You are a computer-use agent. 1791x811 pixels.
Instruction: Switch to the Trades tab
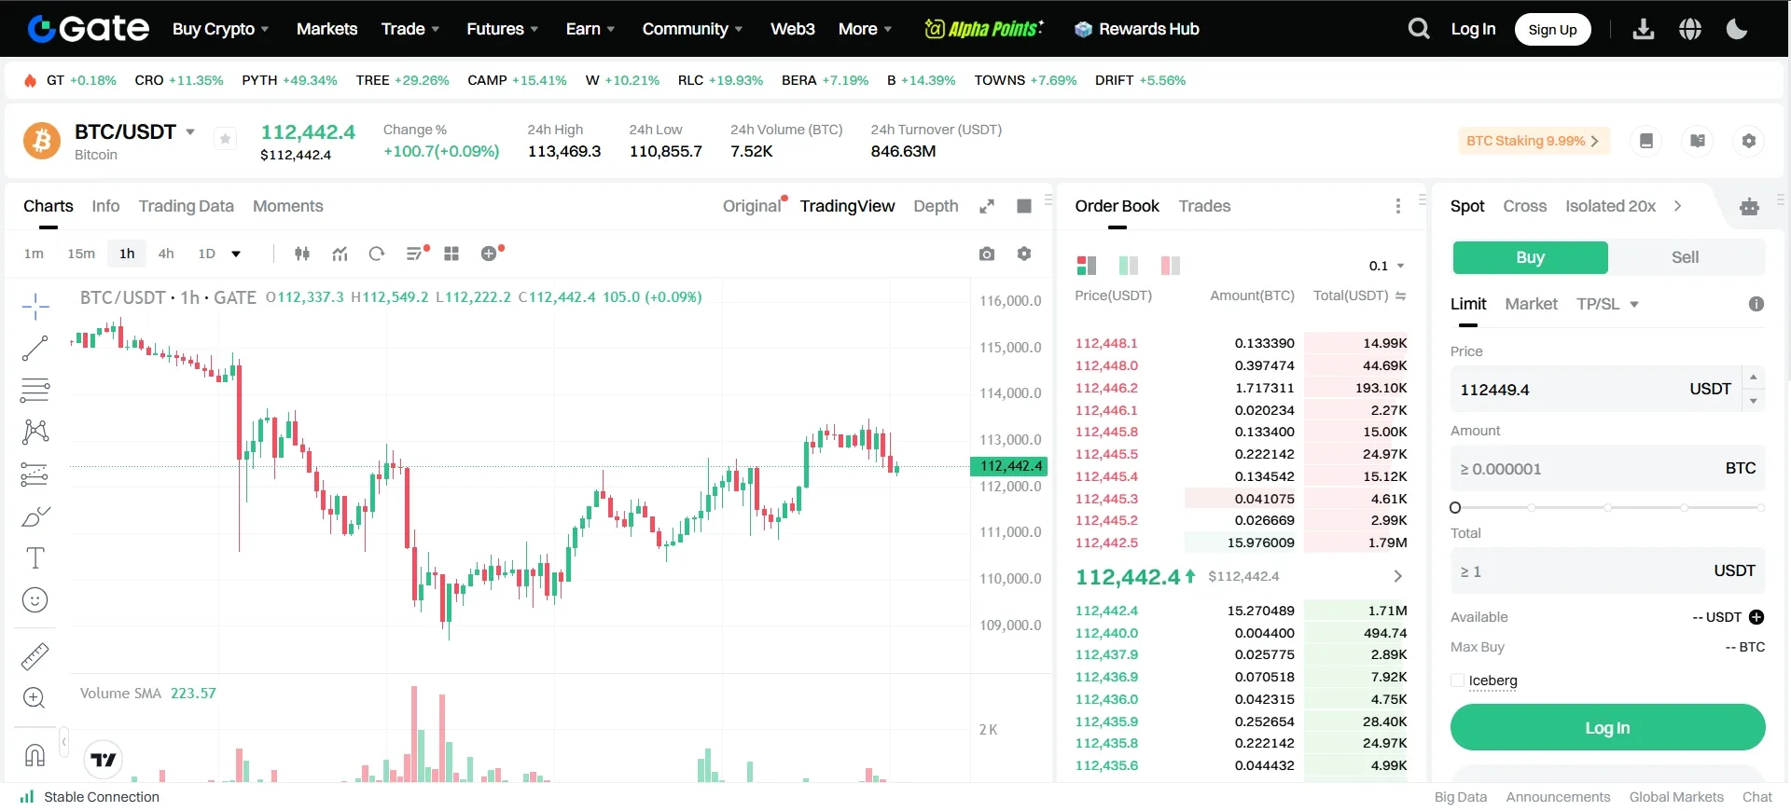(1204, 206)
